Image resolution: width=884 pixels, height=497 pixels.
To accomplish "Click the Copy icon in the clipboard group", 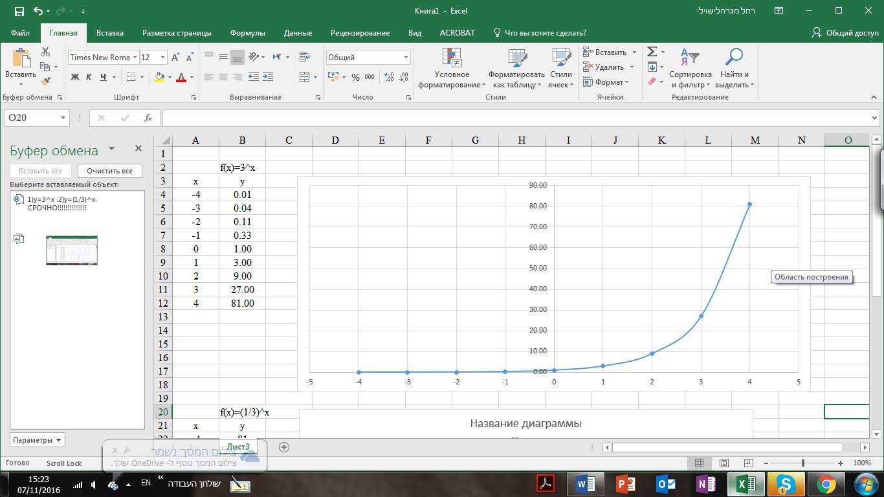I will (45, 67).
